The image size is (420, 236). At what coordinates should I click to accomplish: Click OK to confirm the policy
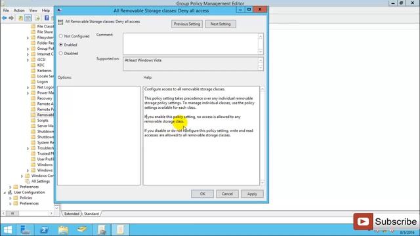pos(202,194)
